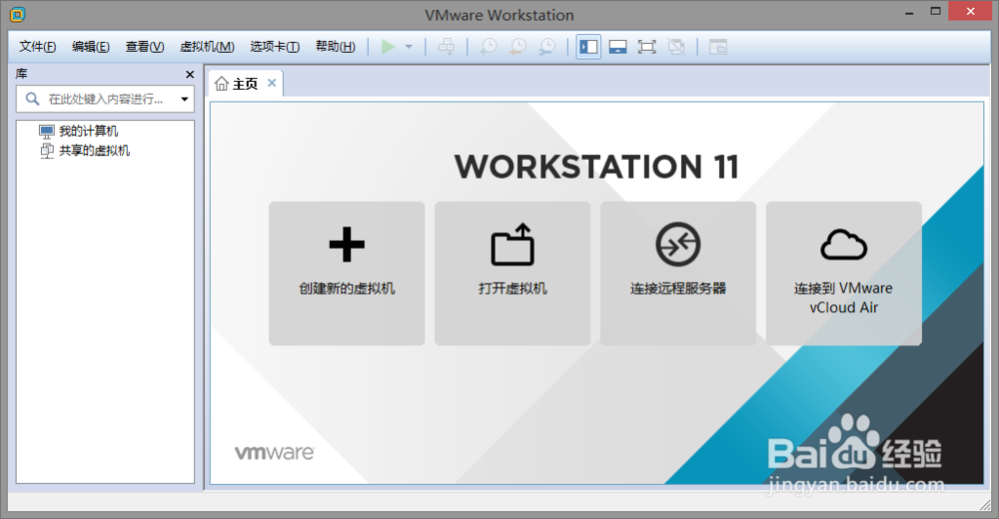Open the 选项卡(T) menu
This screenshot has height=519, width=999.
click(x=275, y=47)
